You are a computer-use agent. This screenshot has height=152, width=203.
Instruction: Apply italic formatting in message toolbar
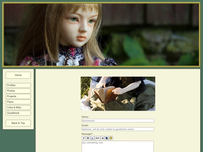pyautogui.click(x=83, y=138)
